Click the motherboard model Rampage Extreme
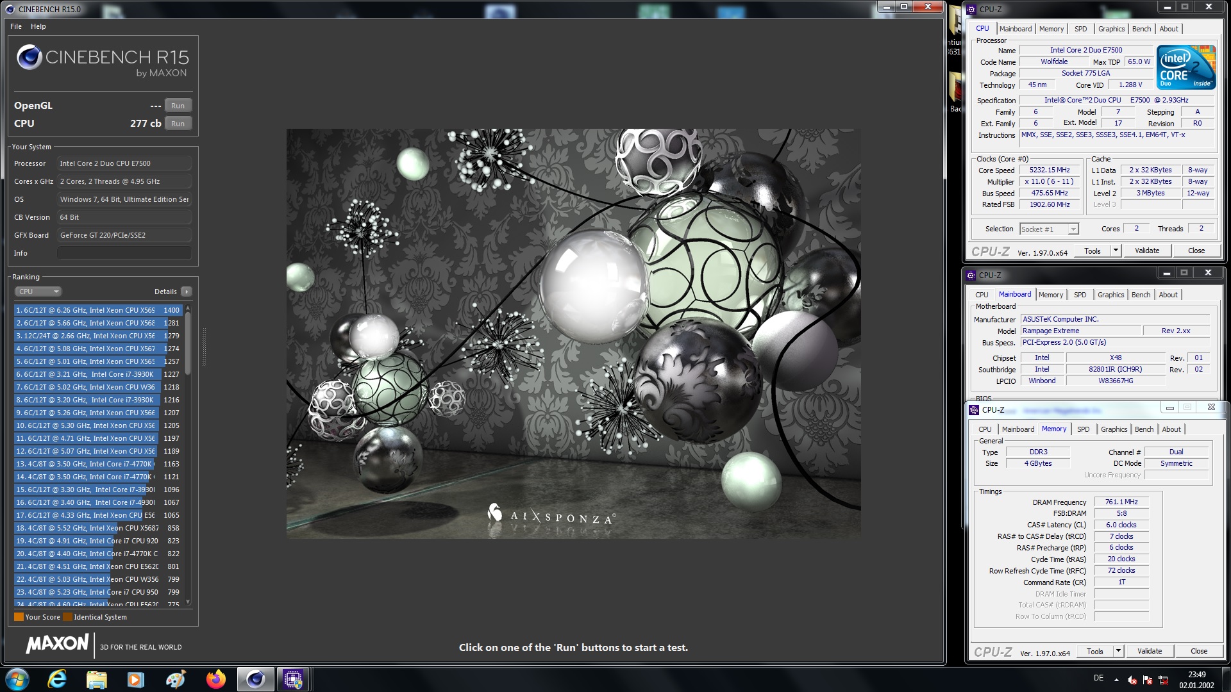This screenshot has height=692, width=1231. click(1080, 331)
